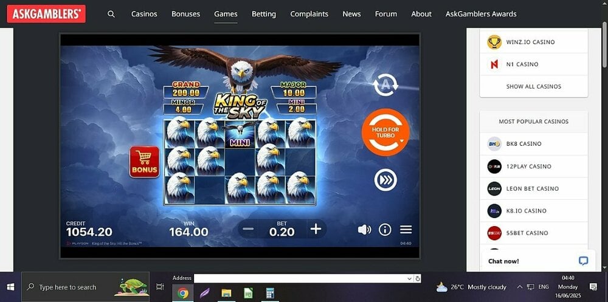Open the Forum link
The width and height of the screenshot is (608, 302).
386,14
